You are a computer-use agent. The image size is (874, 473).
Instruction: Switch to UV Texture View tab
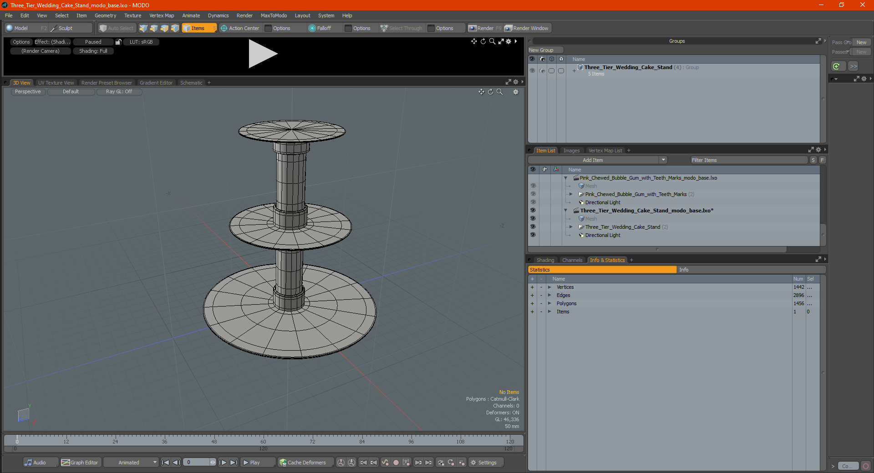click(x=56, y=83)
